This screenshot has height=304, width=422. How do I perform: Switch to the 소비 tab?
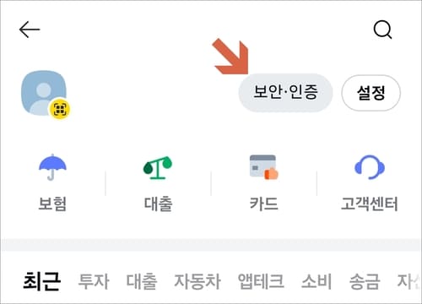coord(316,281)
